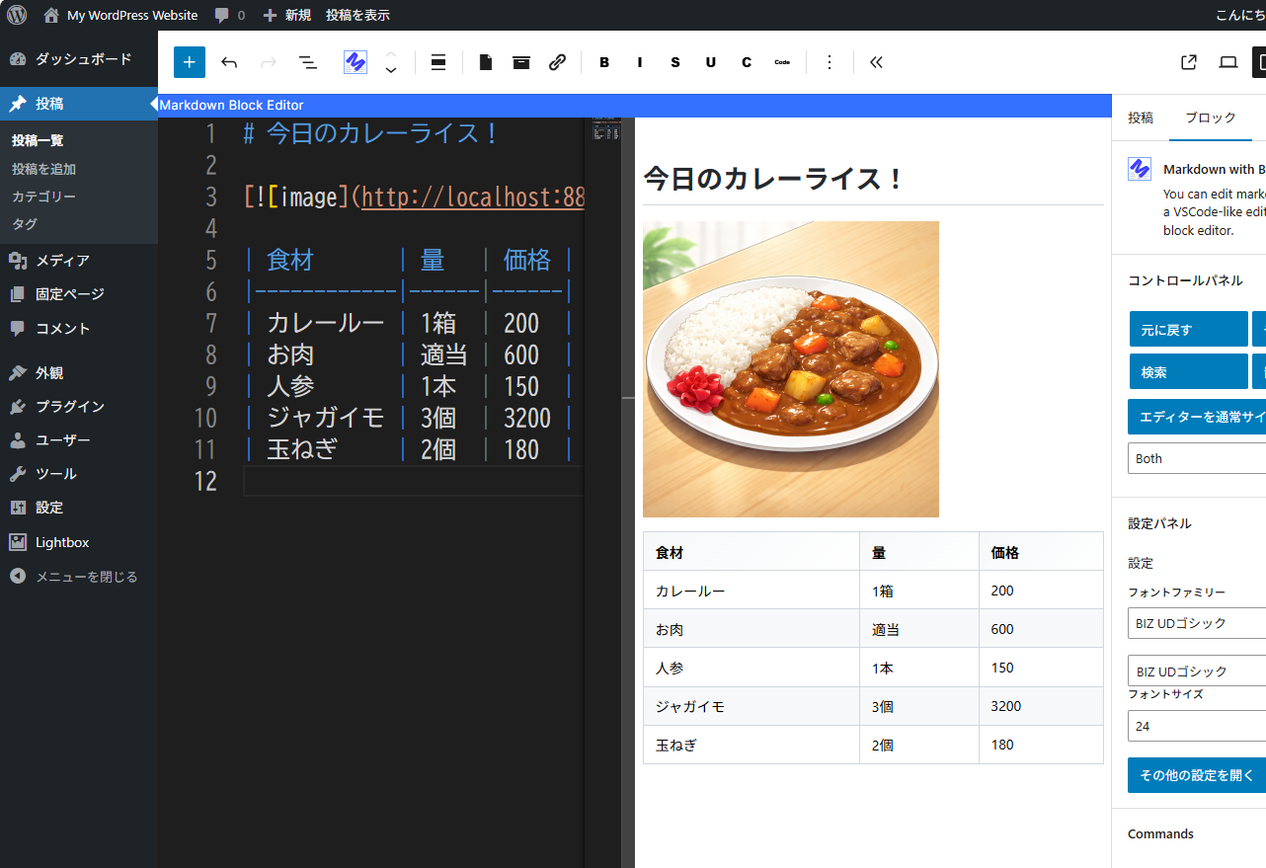Apply bold with the B button
This screenshot has height=868, width=1266.
[604, 62]
